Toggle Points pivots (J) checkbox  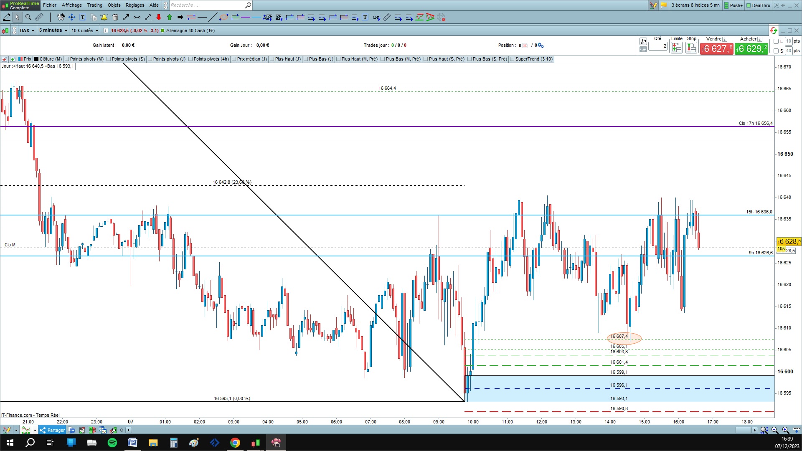150,59
